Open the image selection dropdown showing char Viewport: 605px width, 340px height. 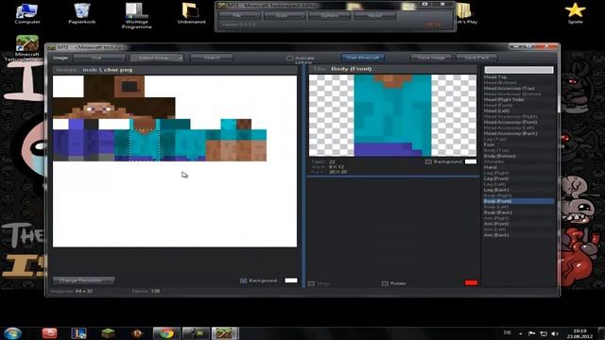click(99, 58)
